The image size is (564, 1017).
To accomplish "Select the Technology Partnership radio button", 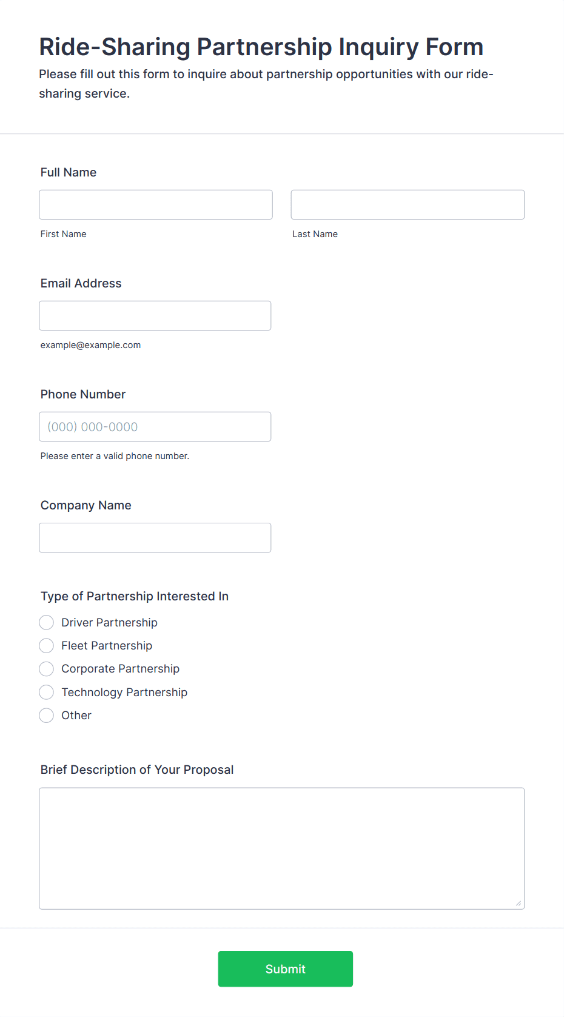I will [x=47, y=692].
